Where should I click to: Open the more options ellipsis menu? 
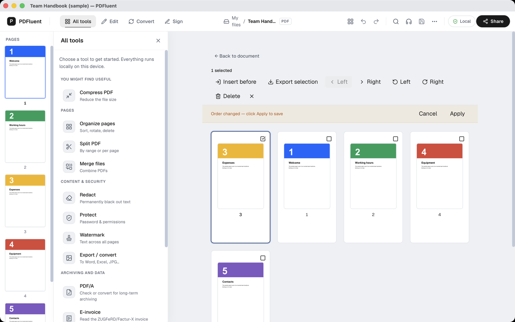point(435,21)
